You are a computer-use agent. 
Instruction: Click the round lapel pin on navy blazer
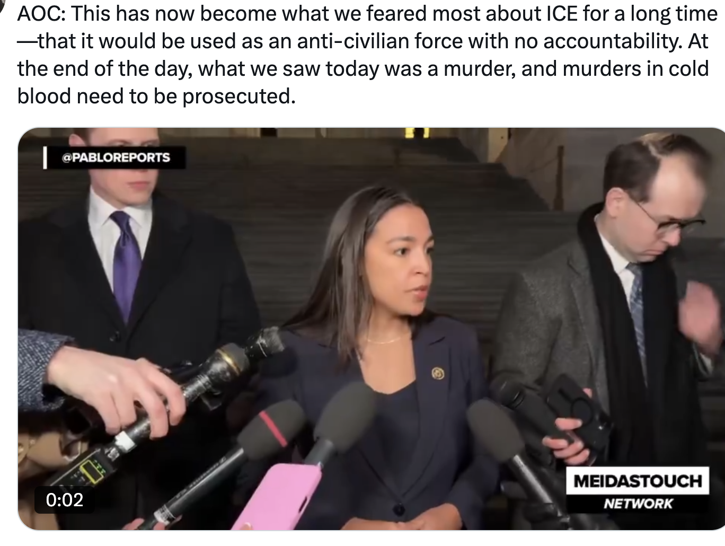coord(438,373)
